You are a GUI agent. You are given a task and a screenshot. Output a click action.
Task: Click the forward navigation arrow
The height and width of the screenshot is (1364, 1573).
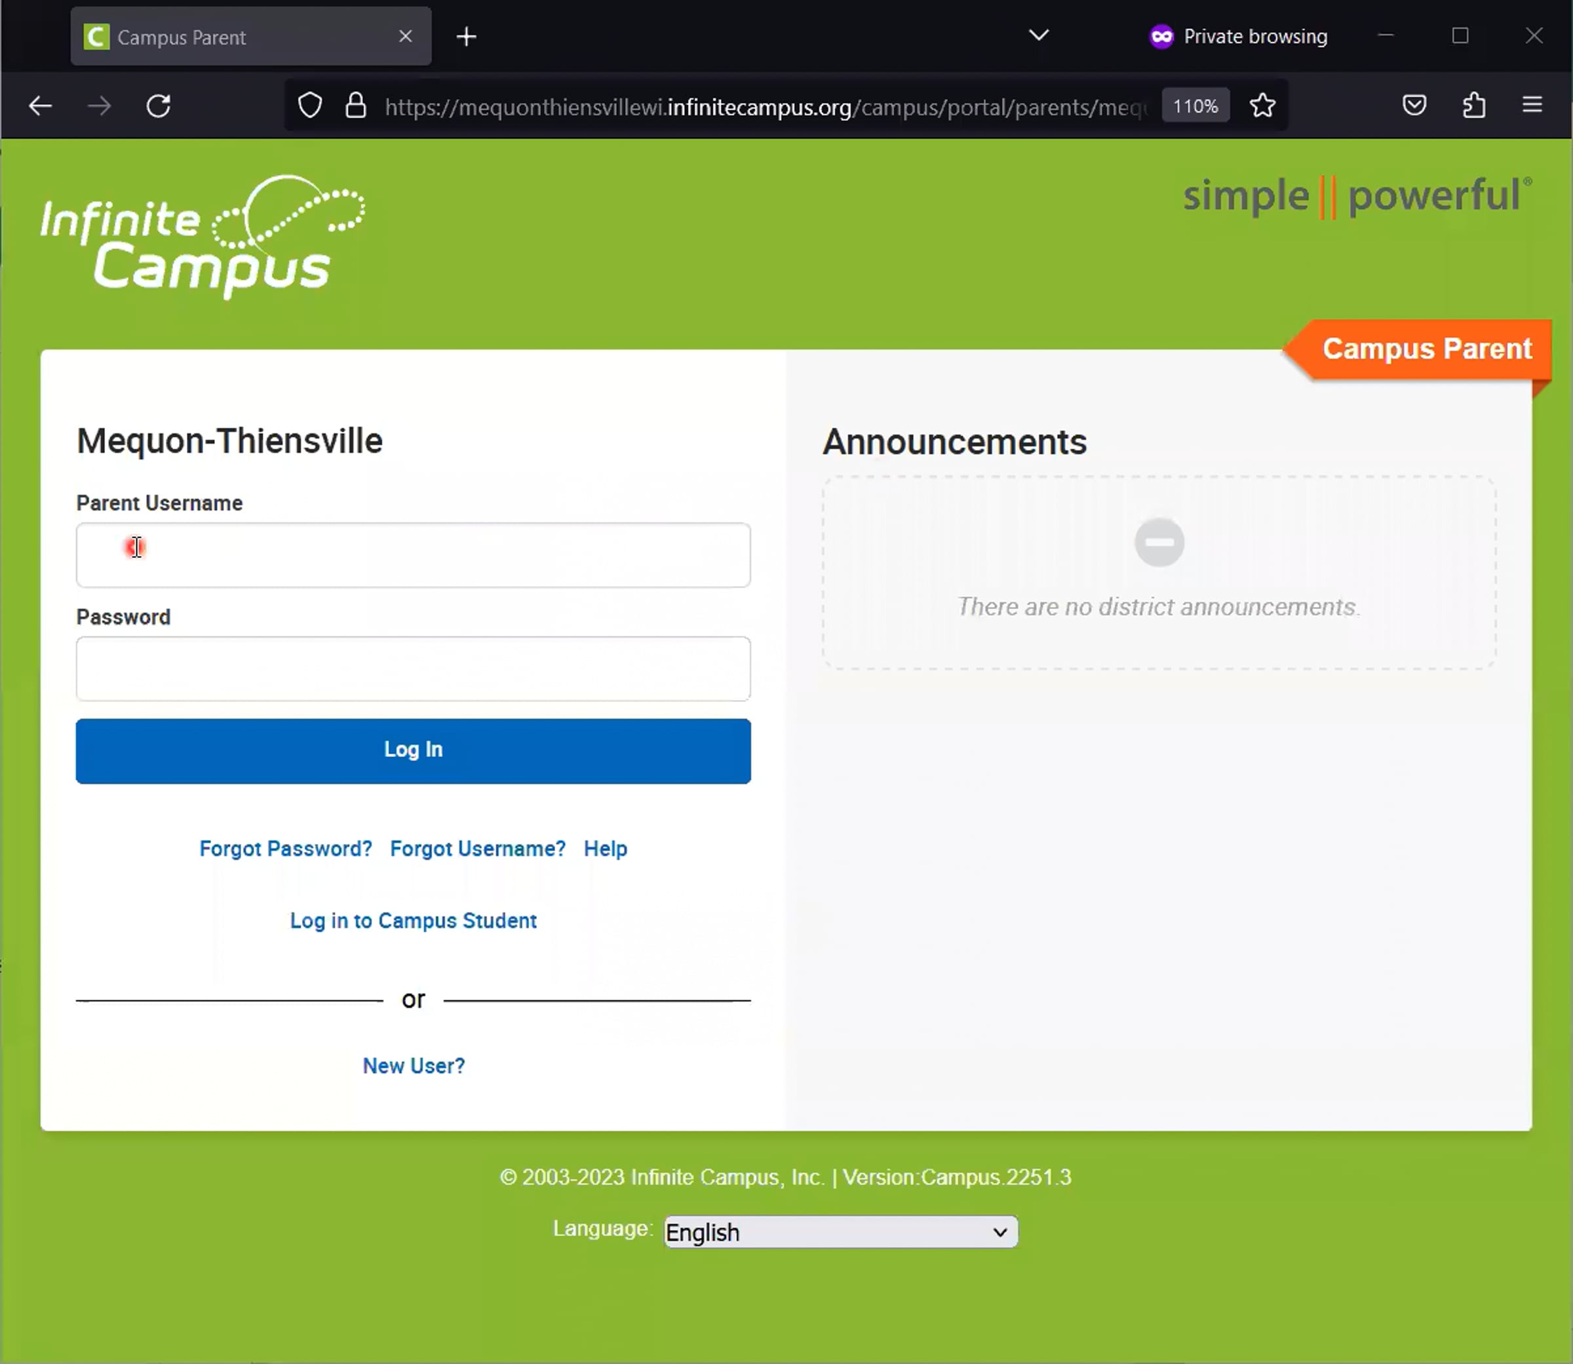99,106
